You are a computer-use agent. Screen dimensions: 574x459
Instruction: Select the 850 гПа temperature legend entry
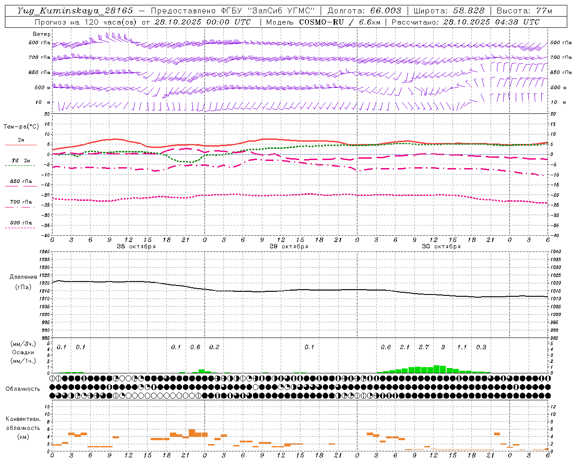(x=21, y=183)
